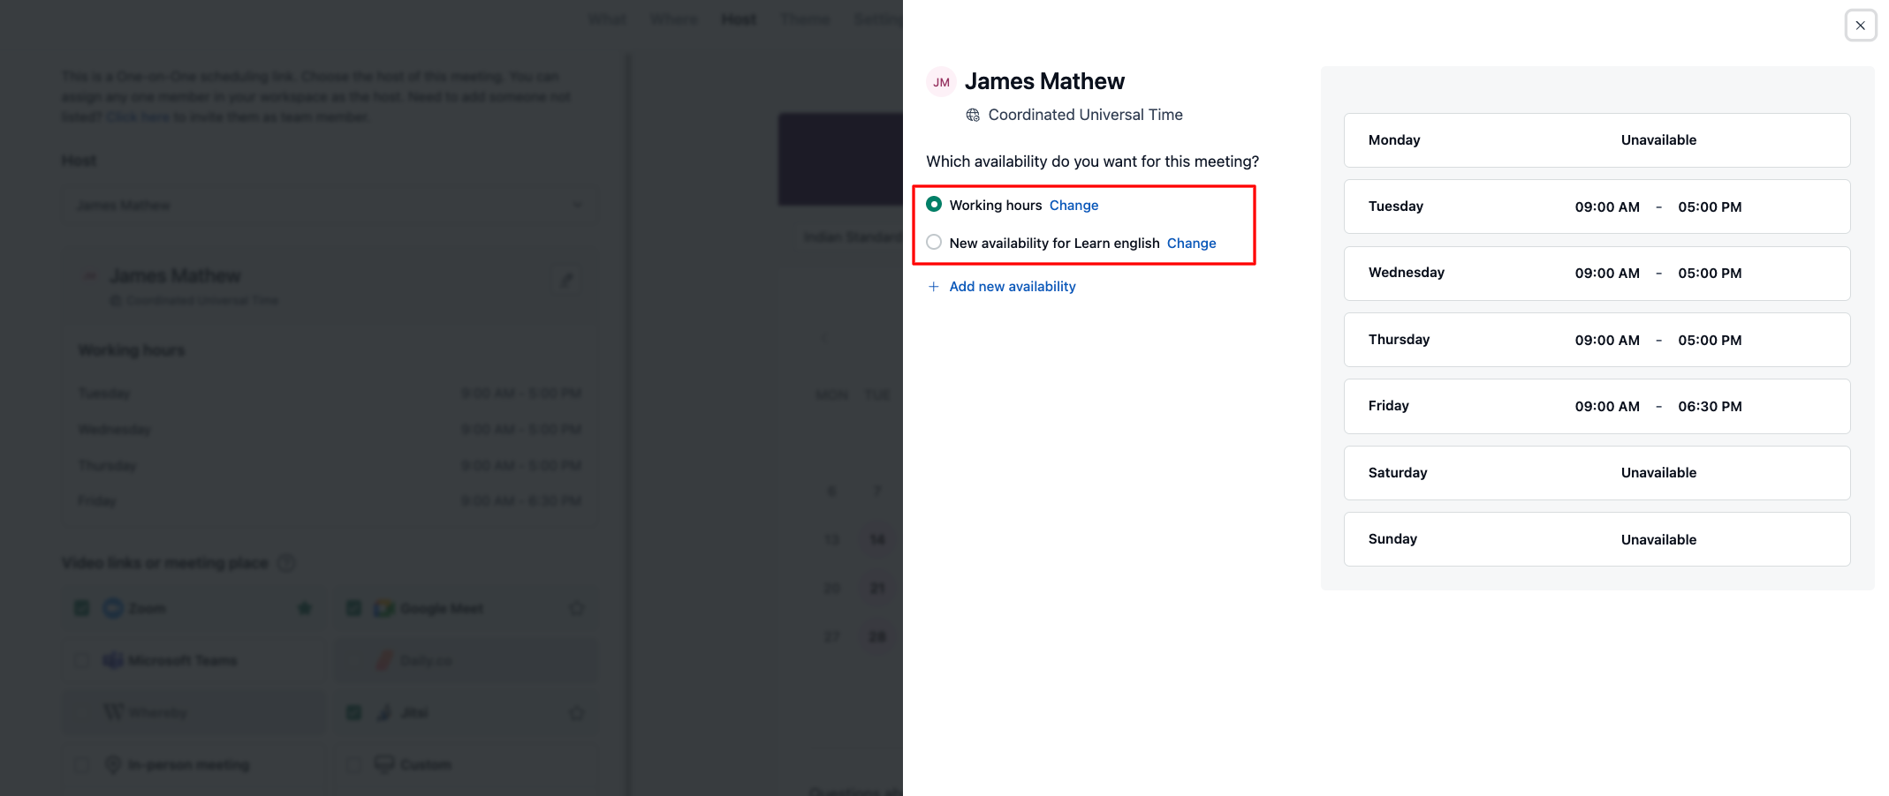Screen dimensions: 1889x796
Task: Click the star icon beside Jitsi
Action: pos(576,713)
